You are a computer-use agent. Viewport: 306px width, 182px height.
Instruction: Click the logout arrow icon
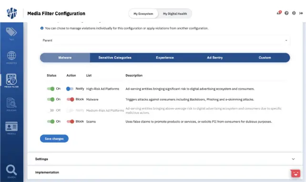pyautogui.click(x=301, y=13)
